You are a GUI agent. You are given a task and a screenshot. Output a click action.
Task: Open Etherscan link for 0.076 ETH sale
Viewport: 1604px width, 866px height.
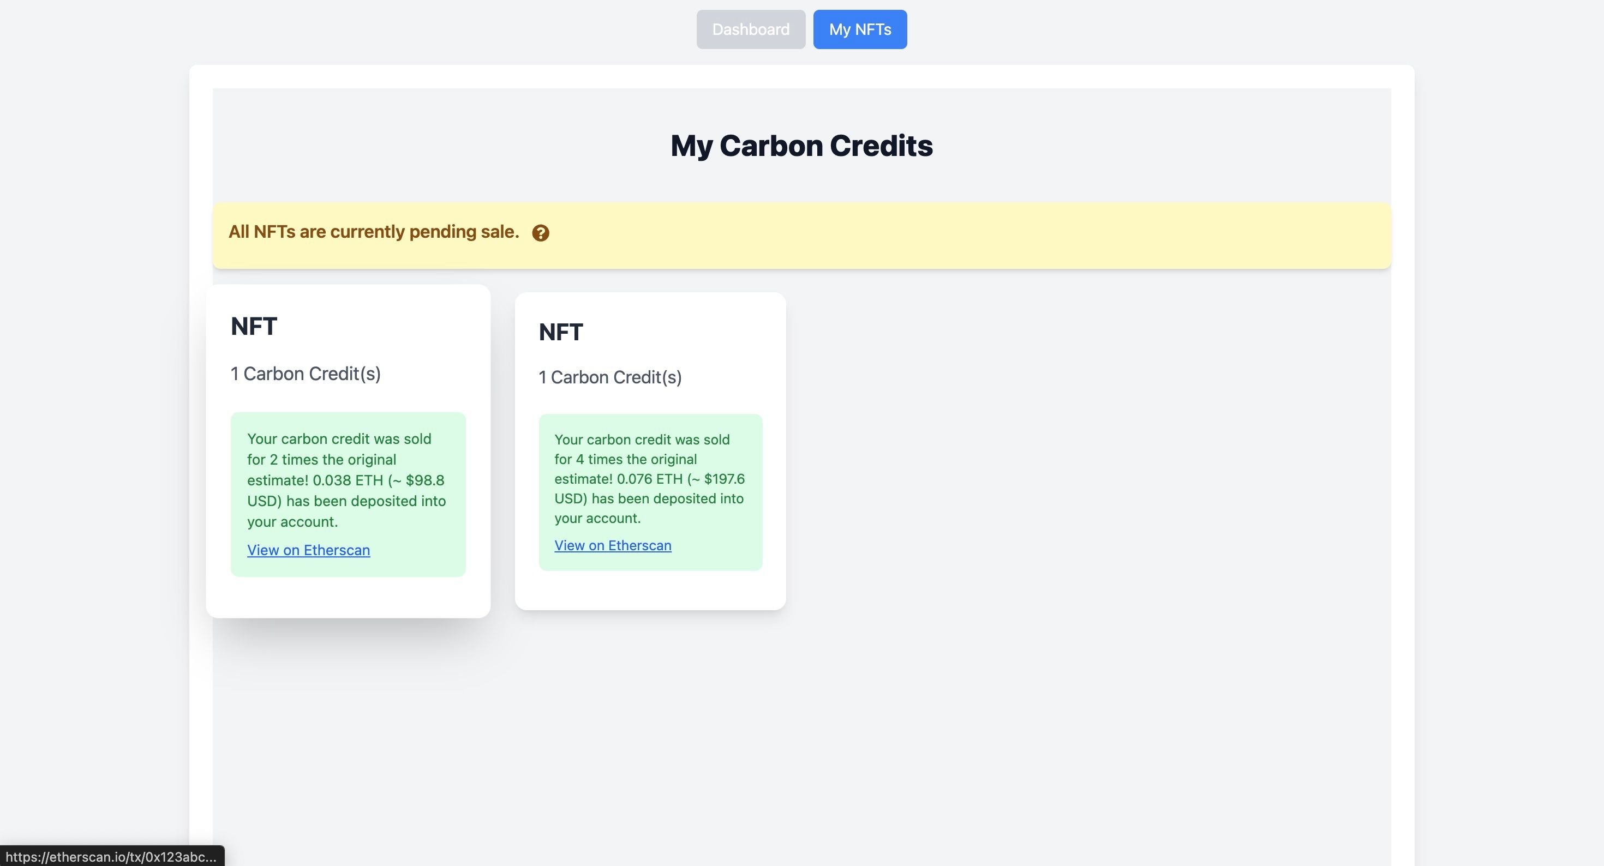pos(613,545)
